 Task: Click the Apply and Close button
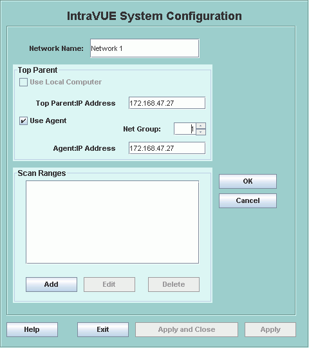tap(187, 329)
